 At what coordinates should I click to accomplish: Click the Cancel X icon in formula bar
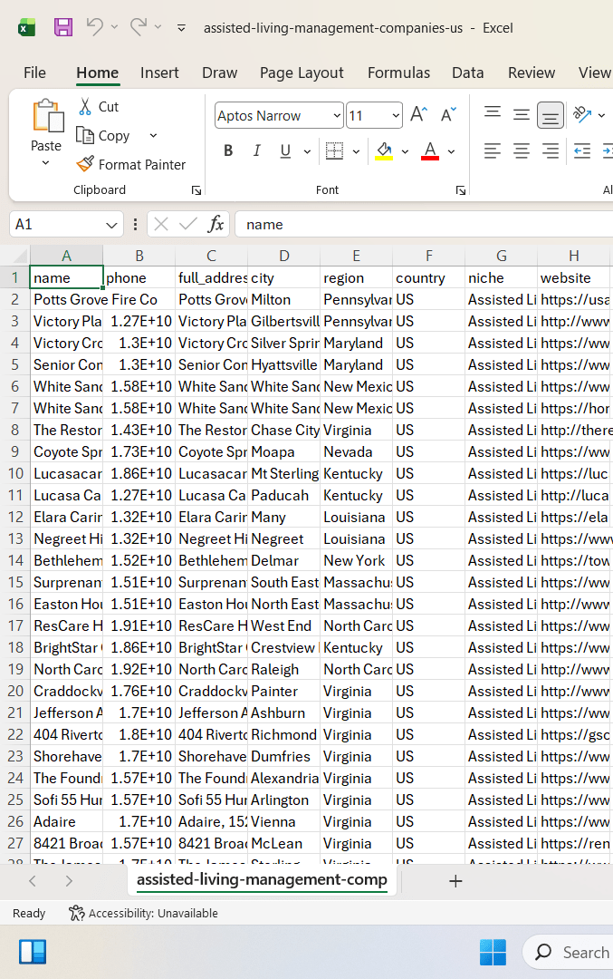[161, 224]
